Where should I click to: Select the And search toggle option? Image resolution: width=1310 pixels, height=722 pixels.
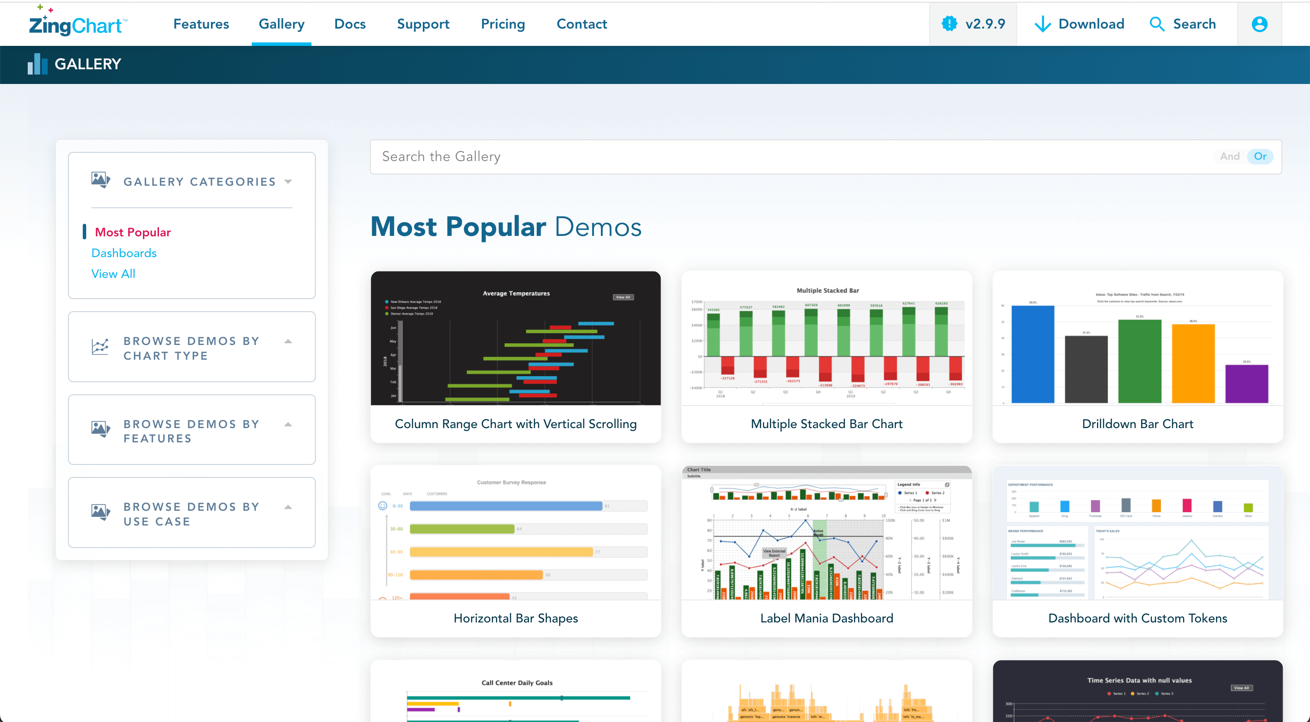coord(1230,157)
